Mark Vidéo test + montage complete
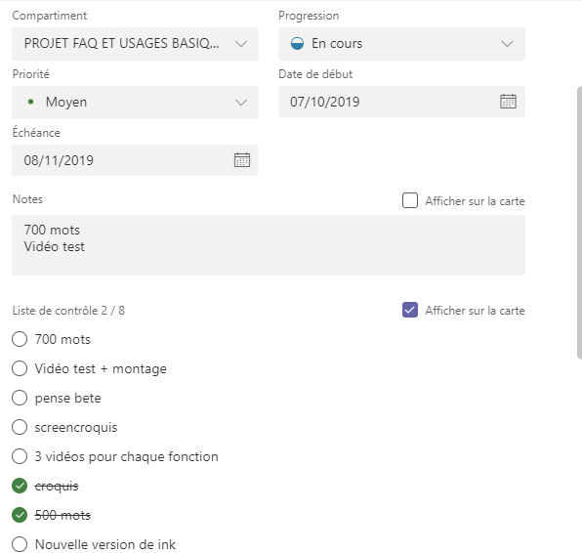Screen dimensions: 582x553 click(20, 368)
